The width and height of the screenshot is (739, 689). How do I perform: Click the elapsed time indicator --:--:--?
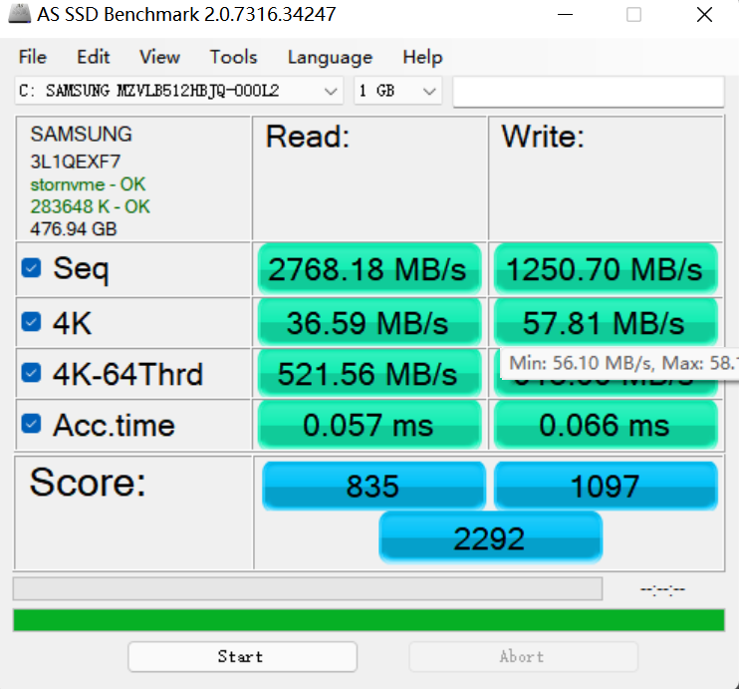click(x=662, y=589)
